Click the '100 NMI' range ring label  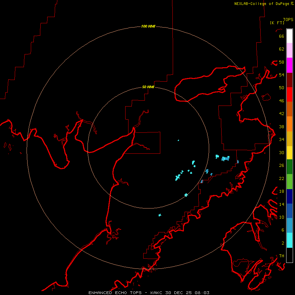point(148,26)
